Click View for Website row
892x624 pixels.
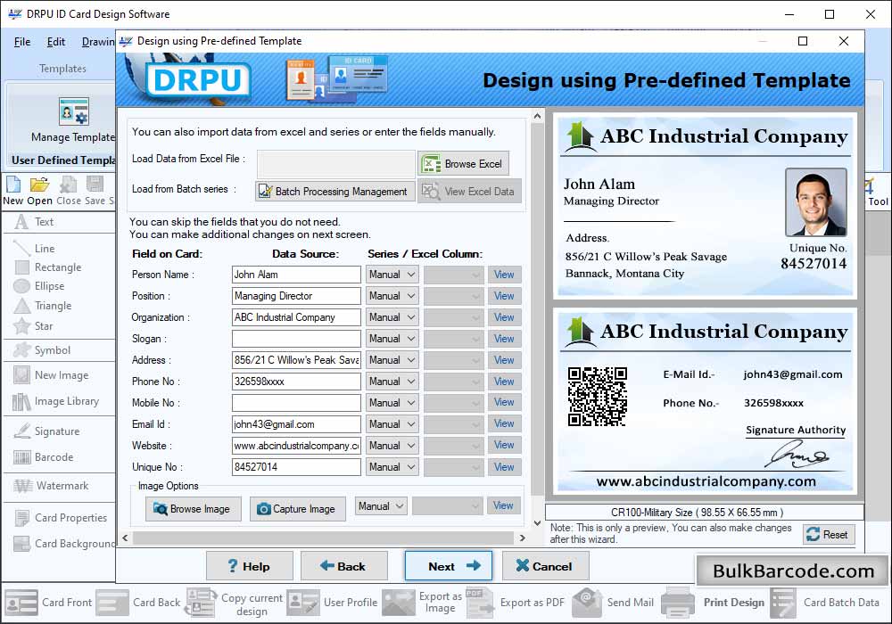click(504, 445)
